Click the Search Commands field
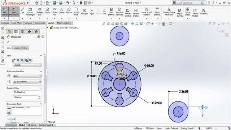Screen dimensions: 231x130 click(x=189, y=3)
